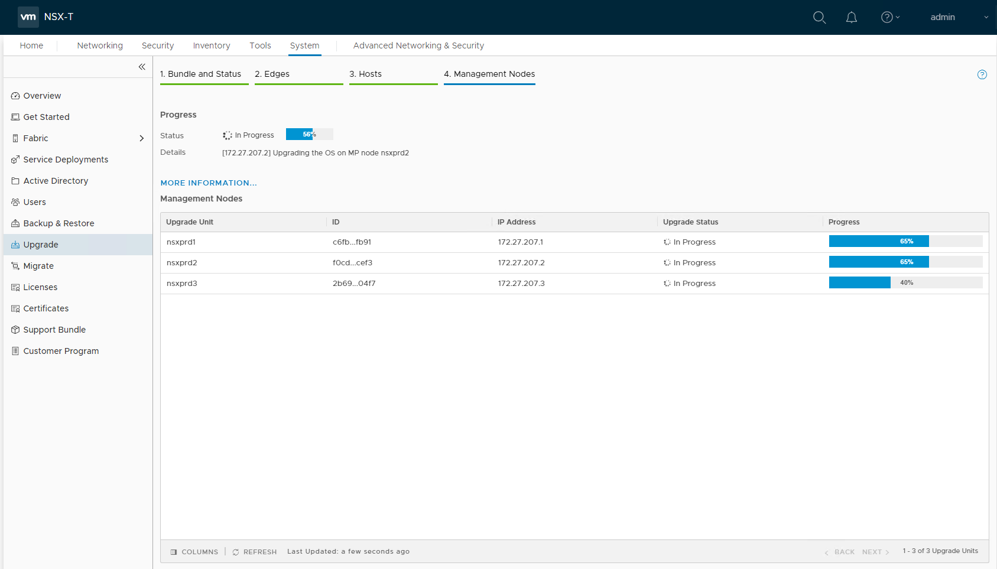Click the help circle icon on the page
Viewport: 997px width, 569px height.
tap(982, 74)
